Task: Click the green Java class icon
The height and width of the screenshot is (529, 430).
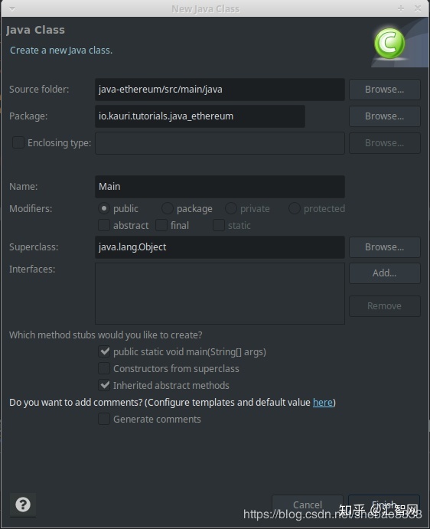Action: click(x=389, y=43)
